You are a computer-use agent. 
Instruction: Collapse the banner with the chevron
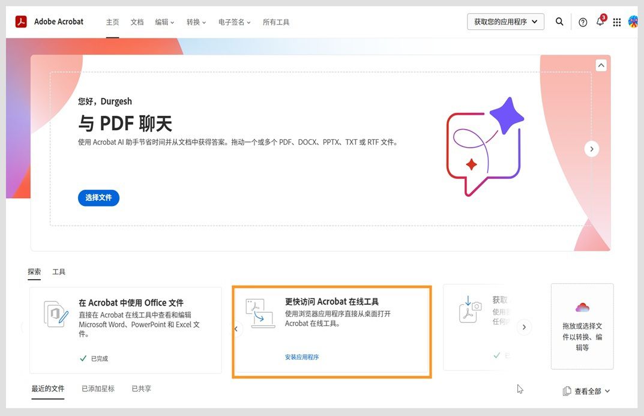601,65
